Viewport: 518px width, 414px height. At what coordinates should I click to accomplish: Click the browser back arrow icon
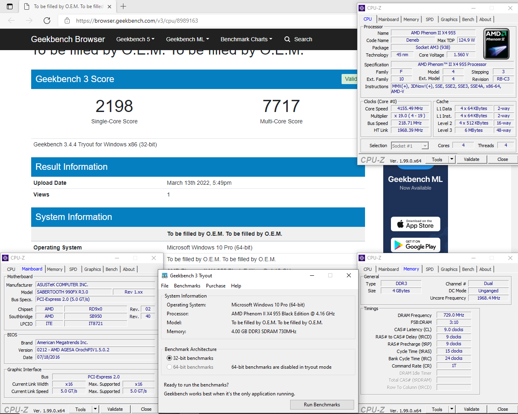click(11, 21)
